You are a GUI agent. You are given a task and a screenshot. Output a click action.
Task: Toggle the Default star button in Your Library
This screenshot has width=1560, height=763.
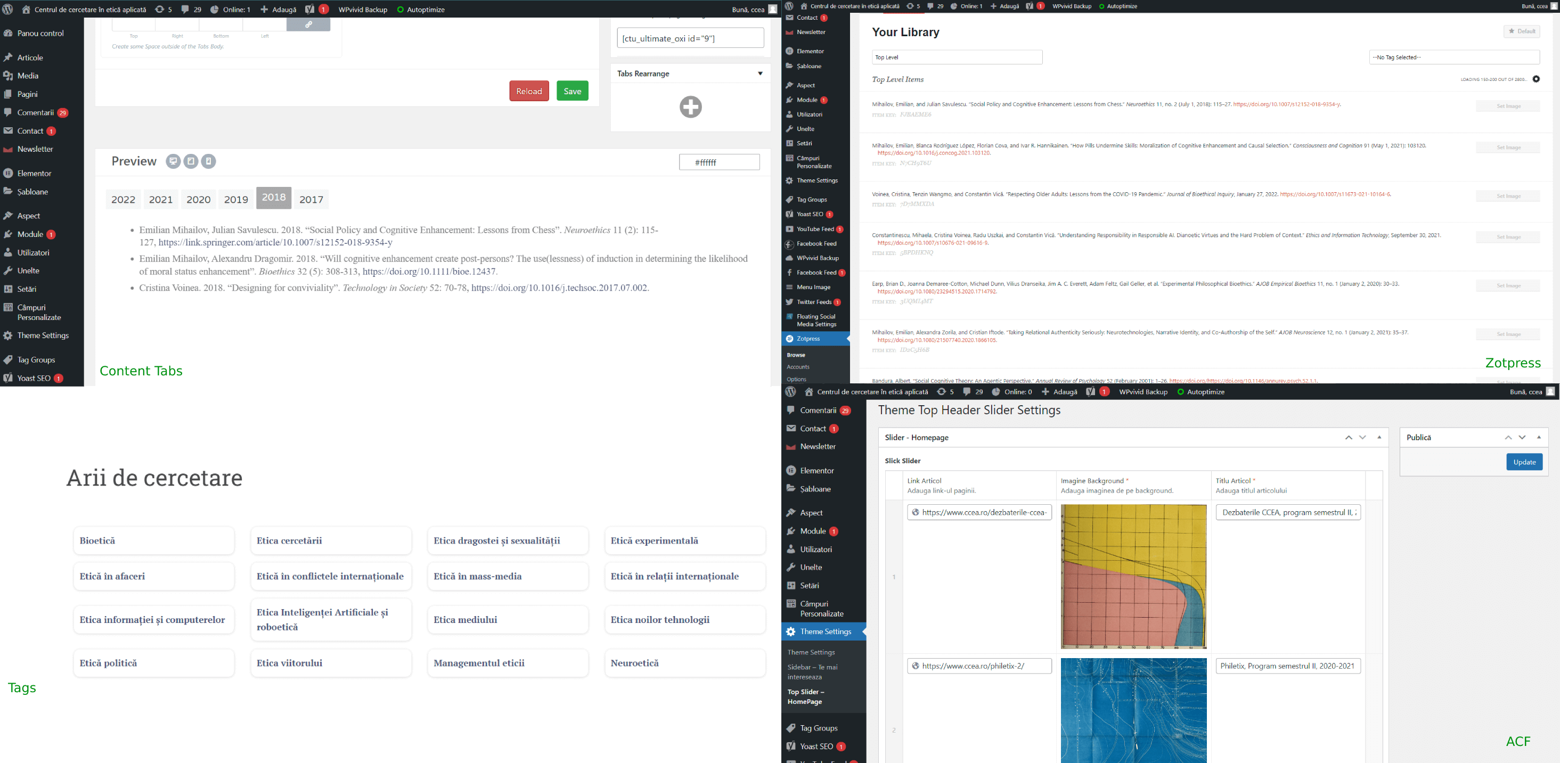coord(1521,31)
